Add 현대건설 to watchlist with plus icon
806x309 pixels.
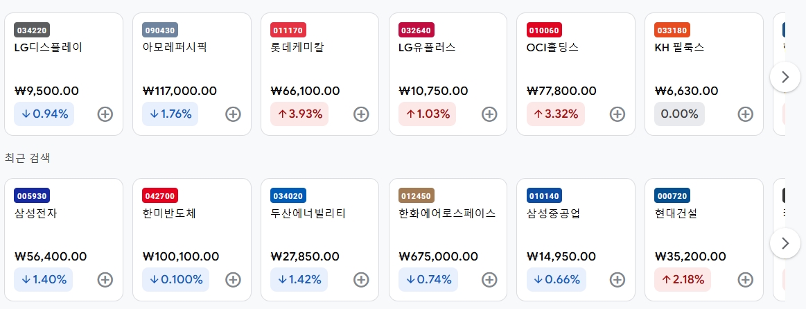745,280
